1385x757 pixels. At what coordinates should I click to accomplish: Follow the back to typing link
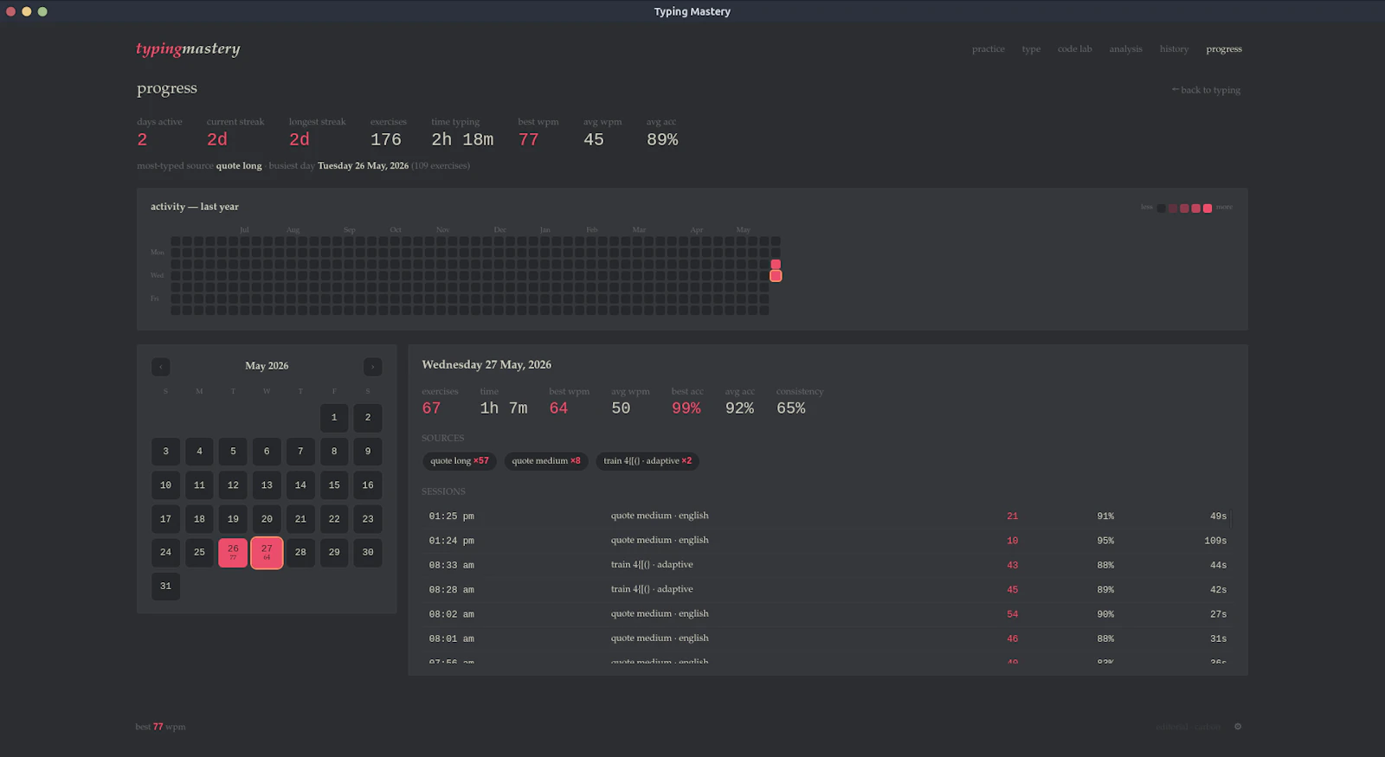pyautogui.click(x=1206, y=90)
